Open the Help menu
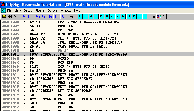 click(x=77, y=10)
